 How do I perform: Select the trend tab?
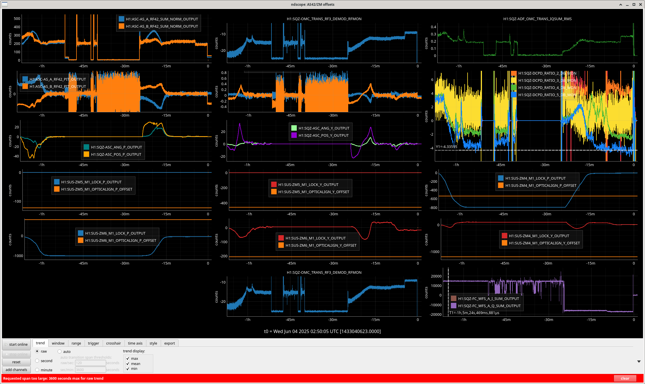pos(40,343)
